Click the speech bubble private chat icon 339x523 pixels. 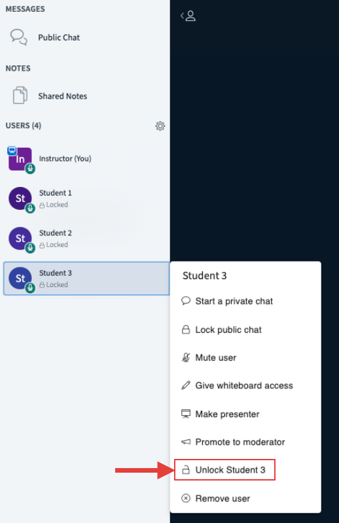(186, 301)
